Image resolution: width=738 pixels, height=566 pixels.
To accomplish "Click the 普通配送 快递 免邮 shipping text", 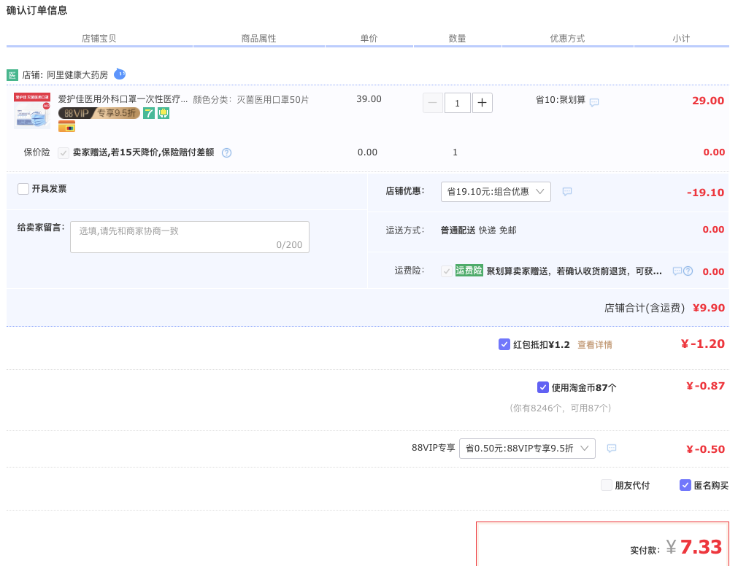I will 479,230.
